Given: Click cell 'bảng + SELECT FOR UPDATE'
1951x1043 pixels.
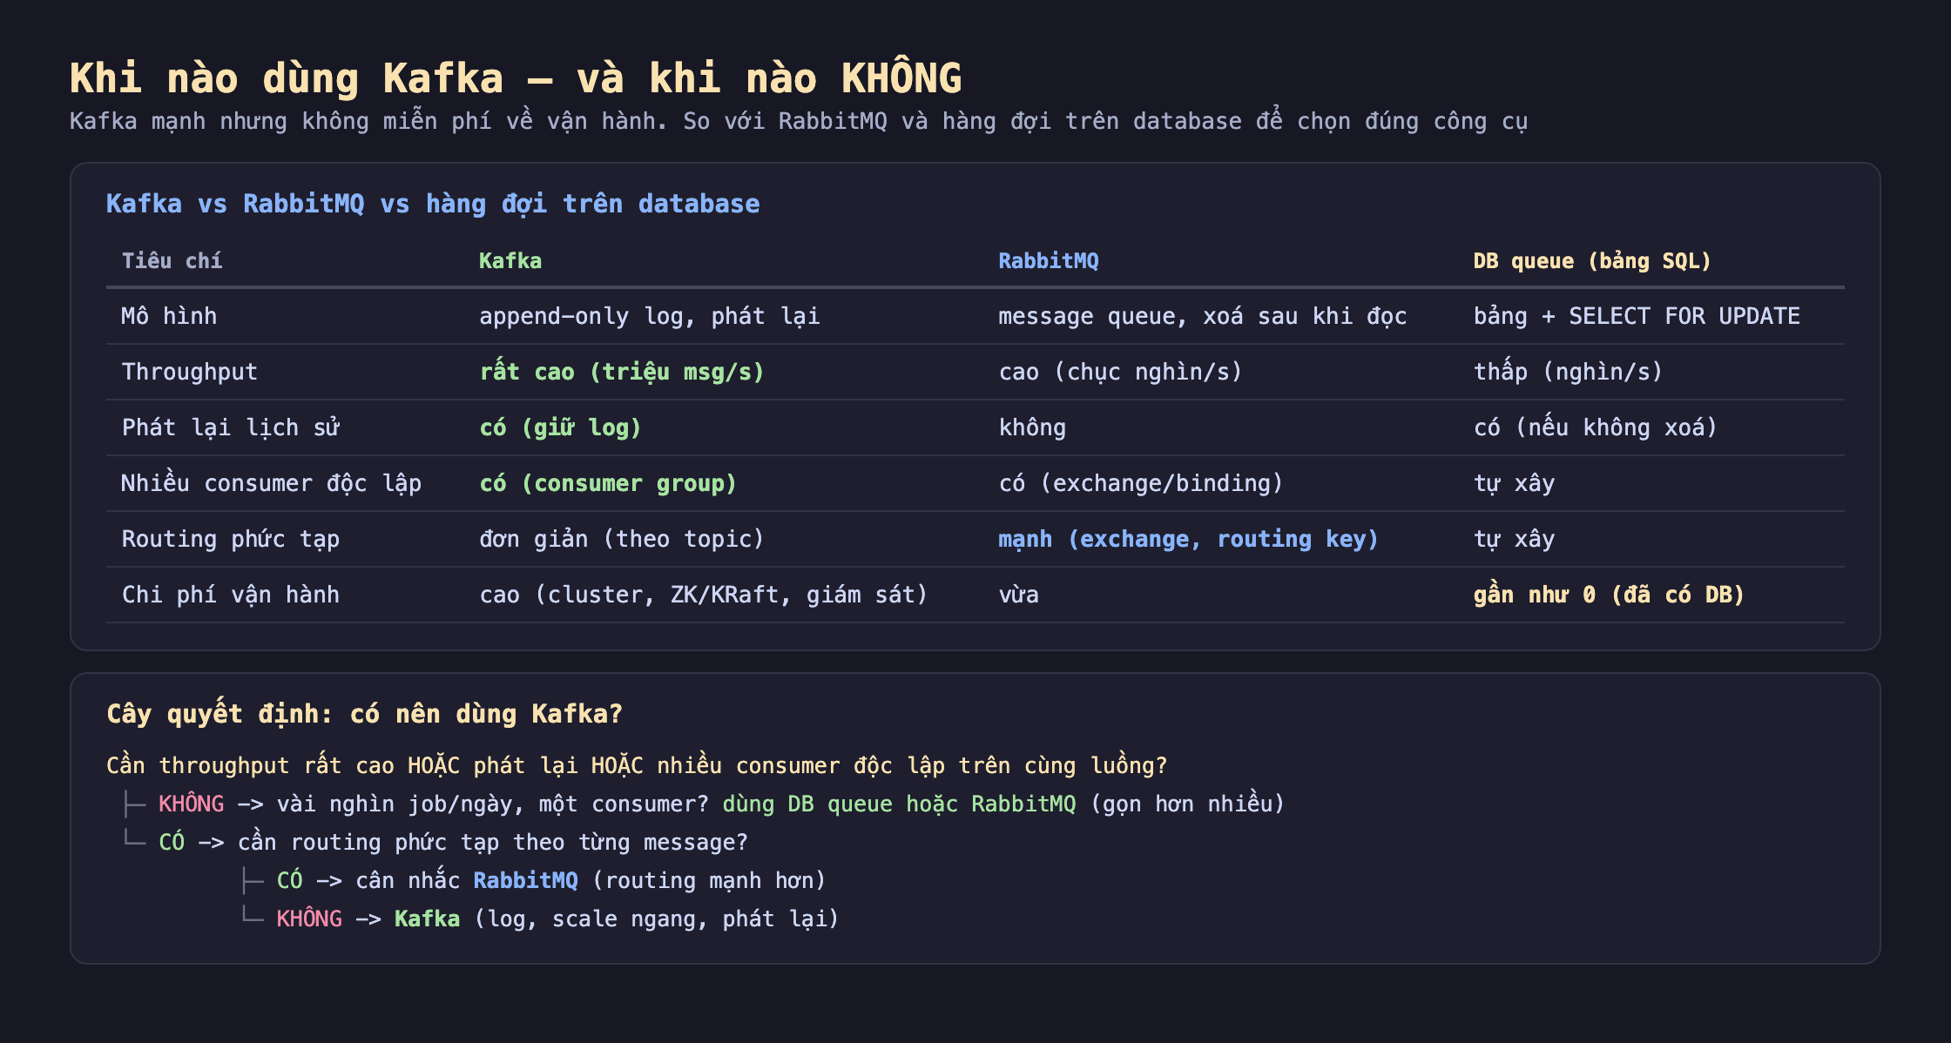Looking at the screenshot, I should point(1637,316).
